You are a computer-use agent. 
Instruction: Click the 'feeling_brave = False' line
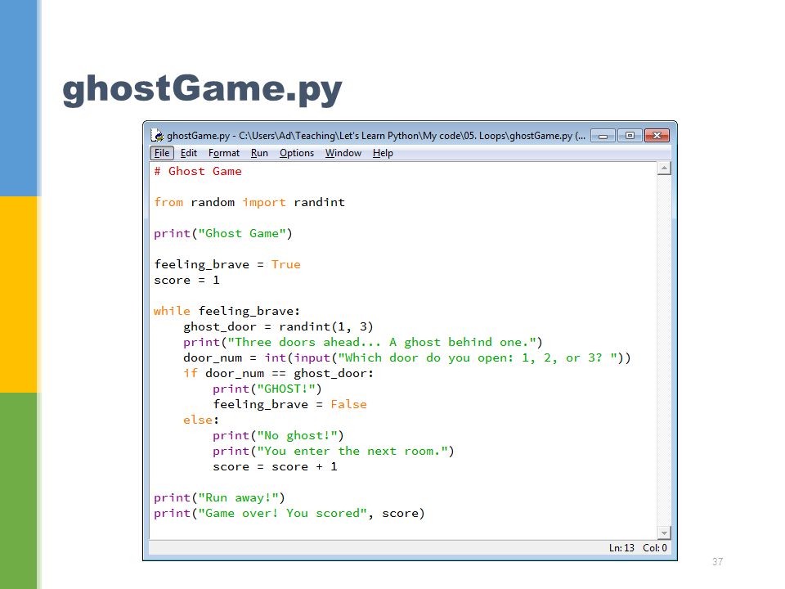tap(289, 404)
